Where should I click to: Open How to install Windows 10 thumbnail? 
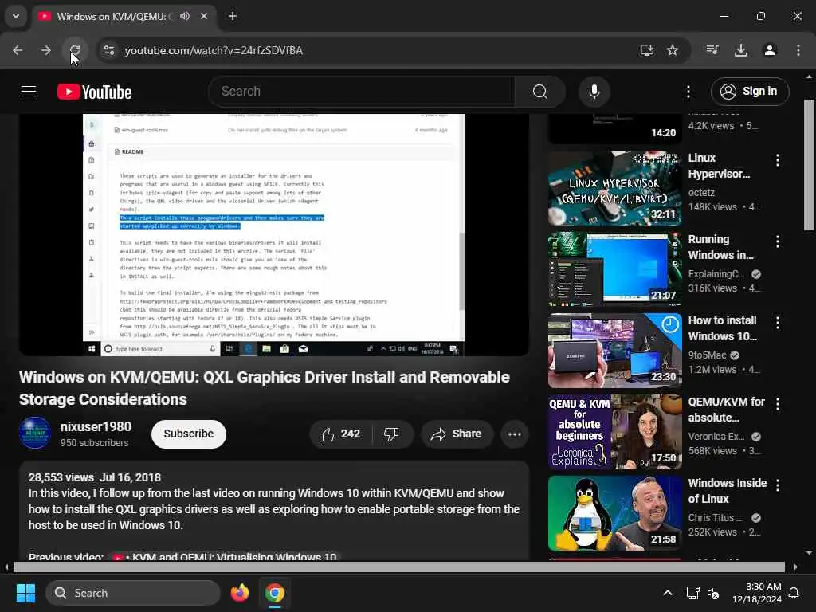(x=614, y=351)
